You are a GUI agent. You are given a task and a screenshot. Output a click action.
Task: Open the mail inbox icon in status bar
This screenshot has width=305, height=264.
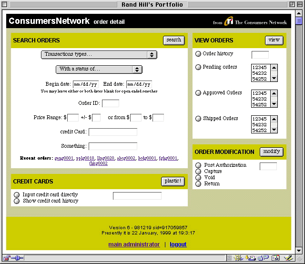tap(250, 258)
